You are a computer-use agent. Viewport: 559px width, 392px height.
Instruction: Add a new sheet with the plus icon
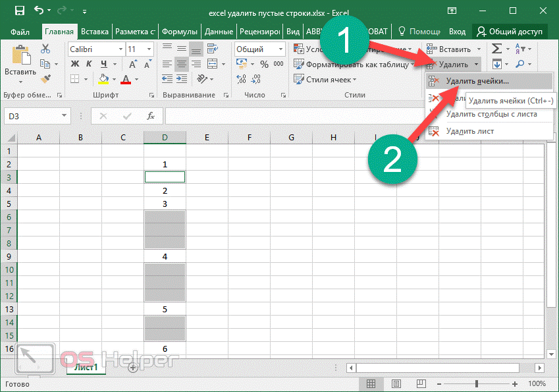click(x=133, y=367)
